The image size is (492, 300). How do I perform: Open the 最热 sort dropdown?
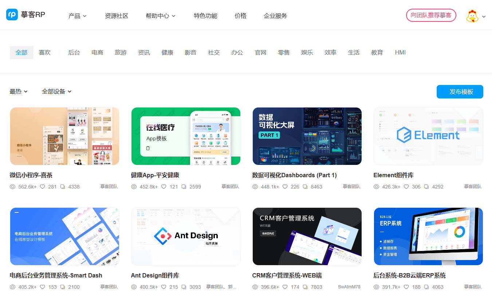tap(19, 92)
